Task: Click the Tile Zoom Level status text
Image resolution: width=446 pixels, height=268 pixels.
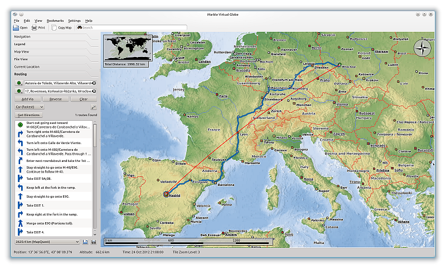Action: pyautogui.click(x=186, y=252)
